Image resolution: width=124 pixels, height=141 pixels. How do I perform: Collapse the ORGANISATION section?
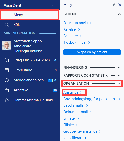coord(119,84)
